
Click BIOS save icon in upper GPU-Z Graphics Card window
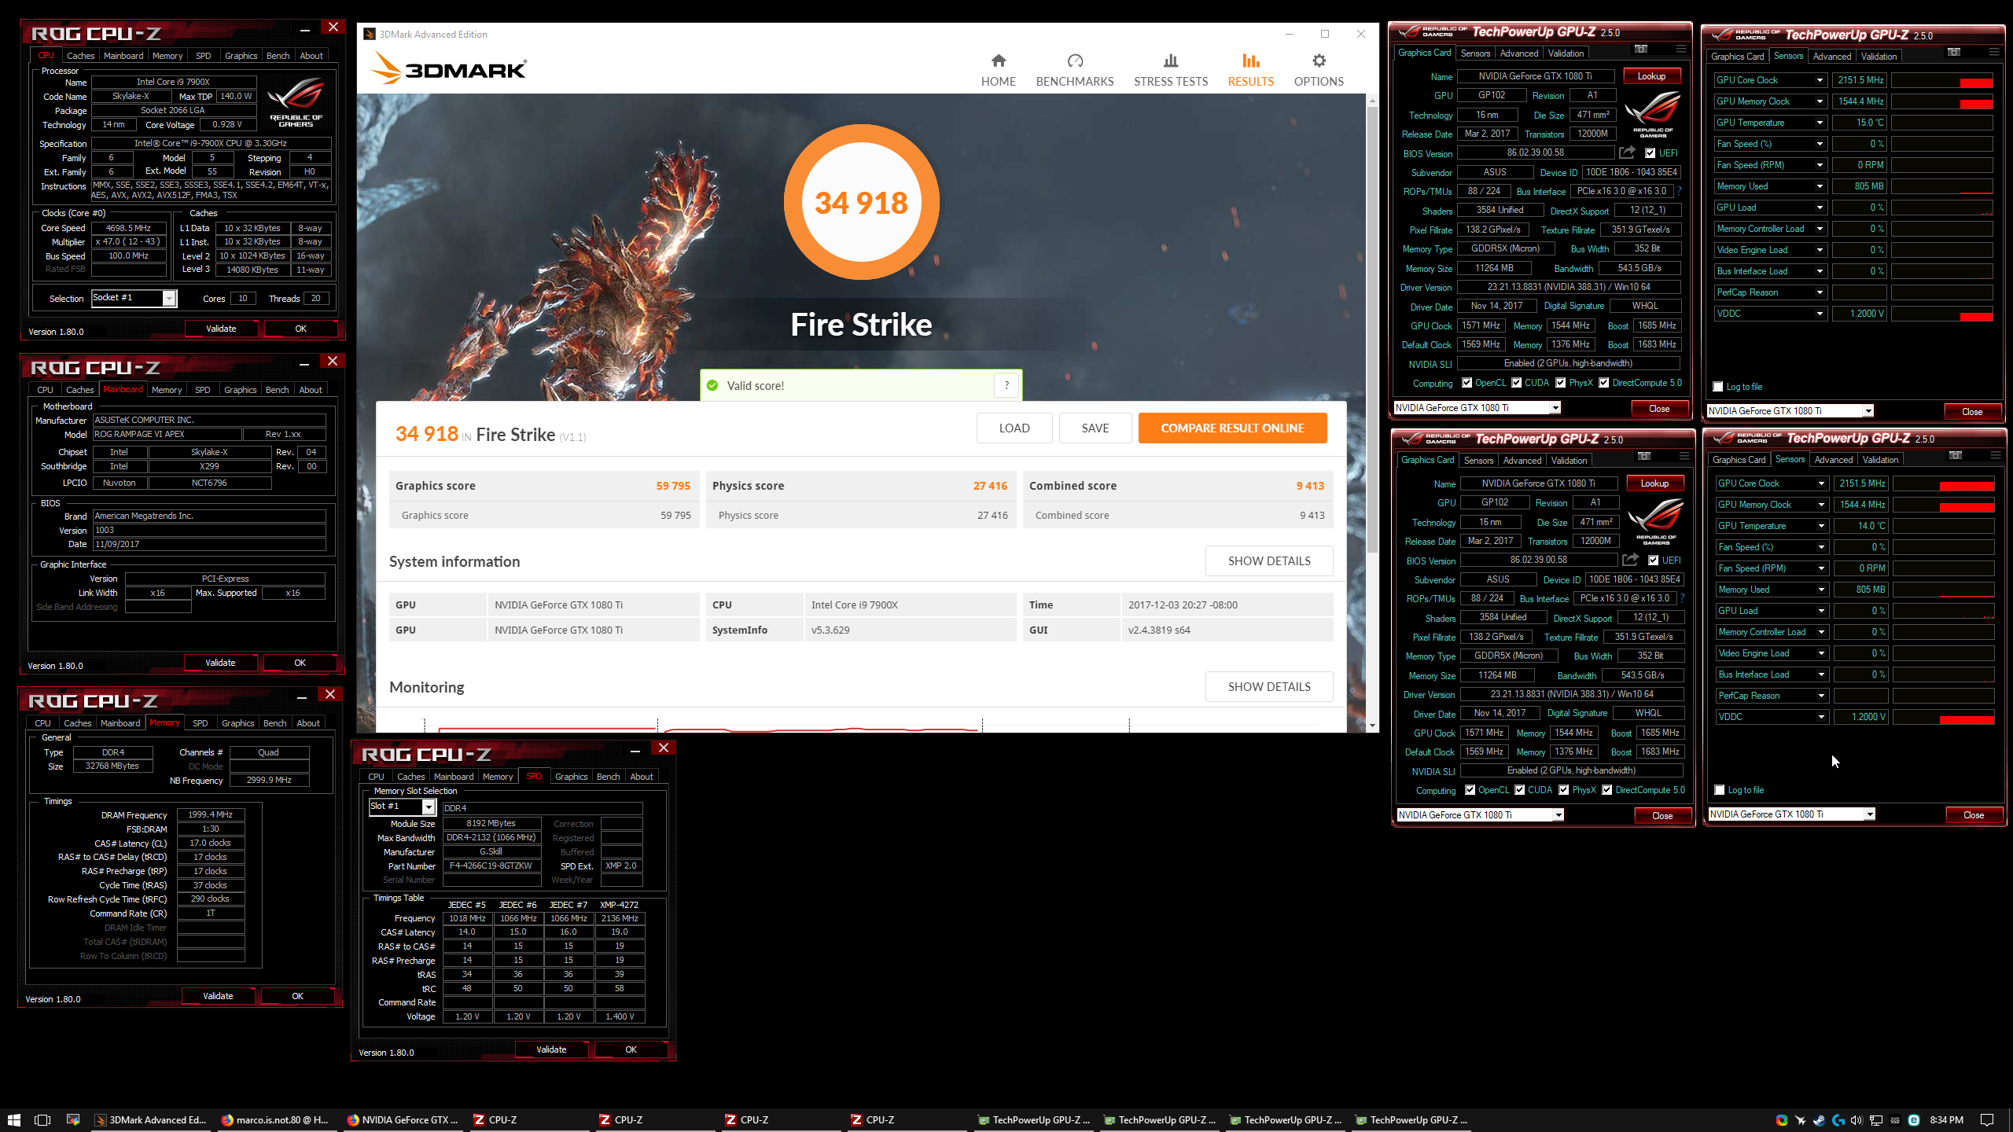(x=1627, y=153)
